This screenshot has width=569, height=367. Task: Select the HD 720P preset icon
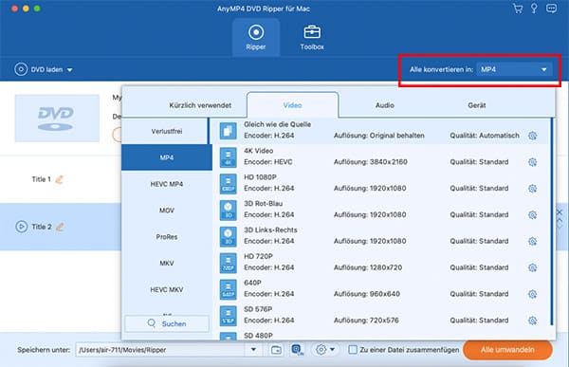pyautogui.click(x=229, y=263)
